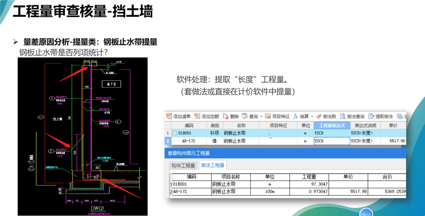Viewport: 425px width, 216px height.
Task: Activate the 做法刷 brush tool
Action: [319, 116]
